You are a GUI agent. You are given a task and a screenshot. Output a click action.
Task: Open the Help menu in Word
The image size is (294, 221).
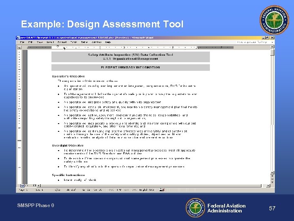coord(108,42)
